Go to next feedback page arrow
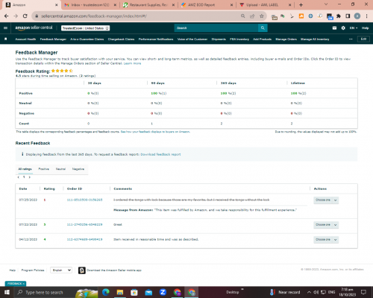Viewport: 373px width, 298px height. (x=30, y=177)
